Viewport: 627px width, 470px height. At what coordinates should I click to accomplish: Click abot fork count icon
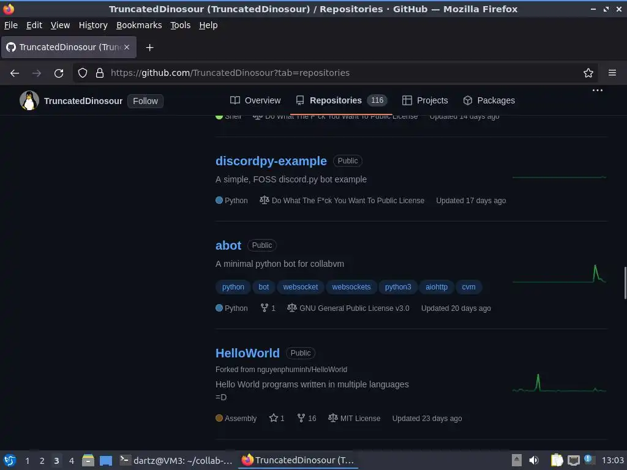pyautogui.click(x=265, y=308)
